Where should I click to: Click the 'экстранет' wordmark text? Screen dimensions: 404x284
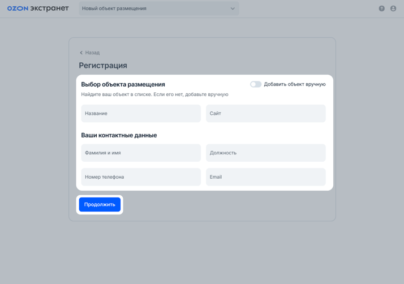(x=49, y=8)
